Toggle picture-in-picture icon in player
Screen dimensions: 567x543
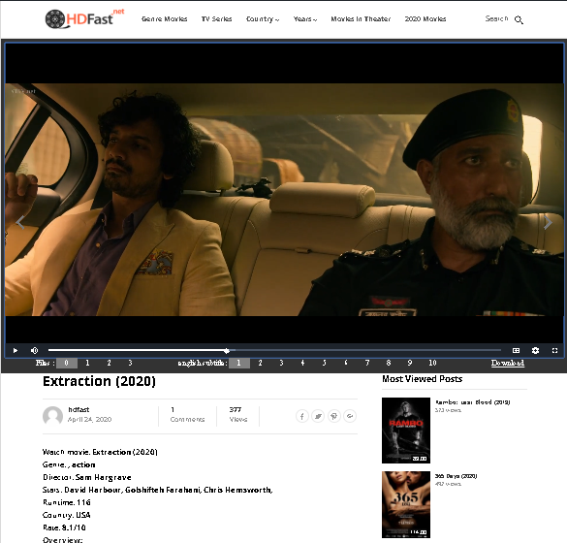(516, 351)
